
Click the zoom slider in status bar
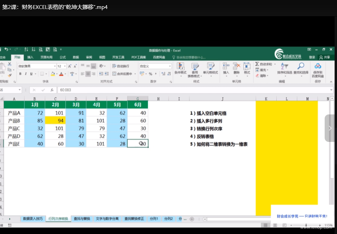coord(306,225)
